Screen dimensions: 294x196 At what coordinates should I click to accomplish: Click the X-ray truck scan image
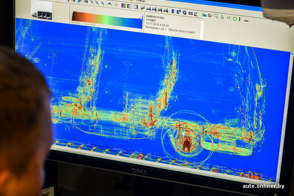point(154,101)
